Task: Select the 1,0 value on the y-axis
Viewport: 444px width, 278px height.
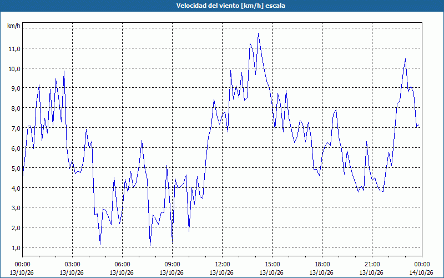Action: point(16,247)
